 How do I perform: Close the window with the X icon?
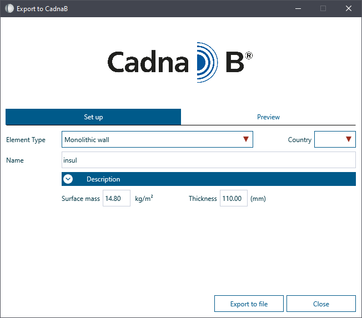point(349,8)
